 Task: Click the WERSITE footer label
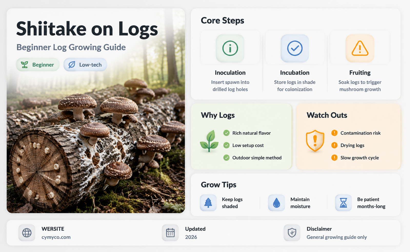point(53,229)
